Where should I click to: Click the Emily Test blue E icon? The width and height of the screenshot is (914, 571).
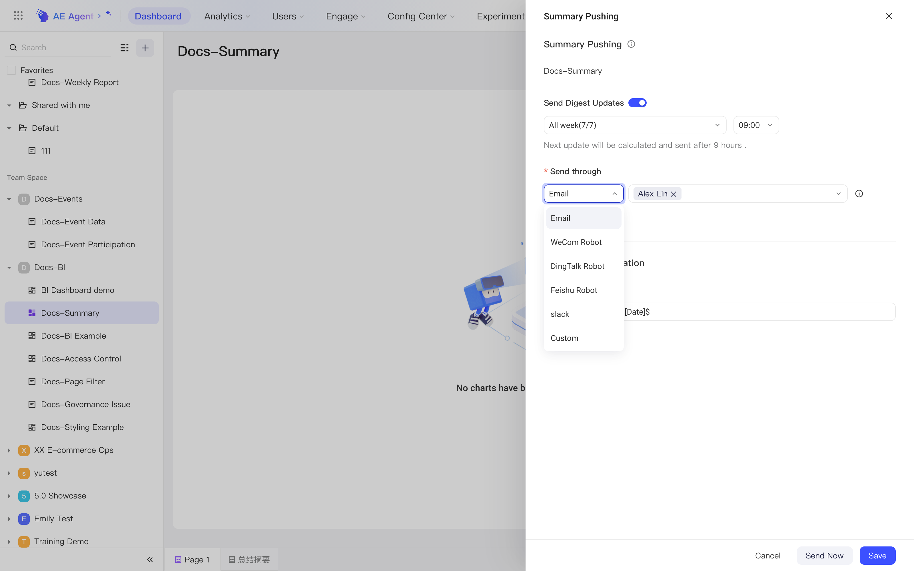pyautogui.click(x=24, y=519)
